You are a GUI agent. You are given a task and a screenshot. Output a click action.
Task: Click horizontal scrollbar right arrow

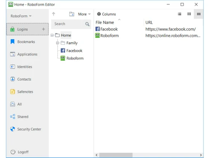coord(201,155)
